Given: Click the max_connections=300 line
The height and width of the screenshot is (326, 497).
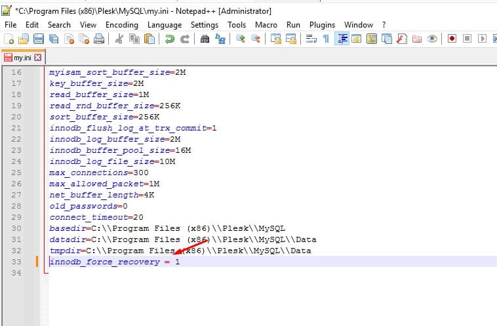Looking at the screenshot, I should tap(98, 173).
